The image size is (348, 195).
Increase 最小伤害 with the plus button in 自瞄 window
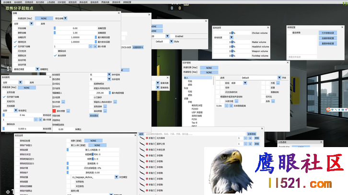pyautogui.click(x=95, y=46)
